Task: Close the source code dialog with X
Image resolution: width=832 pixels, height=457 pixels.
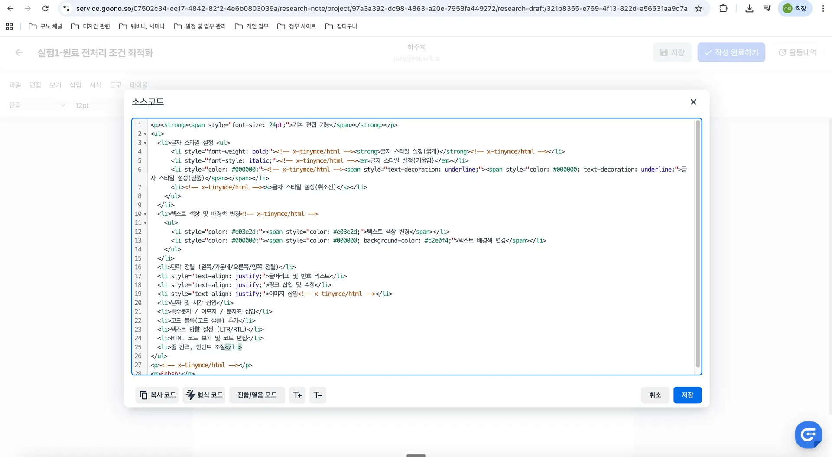Action: click(x=693, y=102)
